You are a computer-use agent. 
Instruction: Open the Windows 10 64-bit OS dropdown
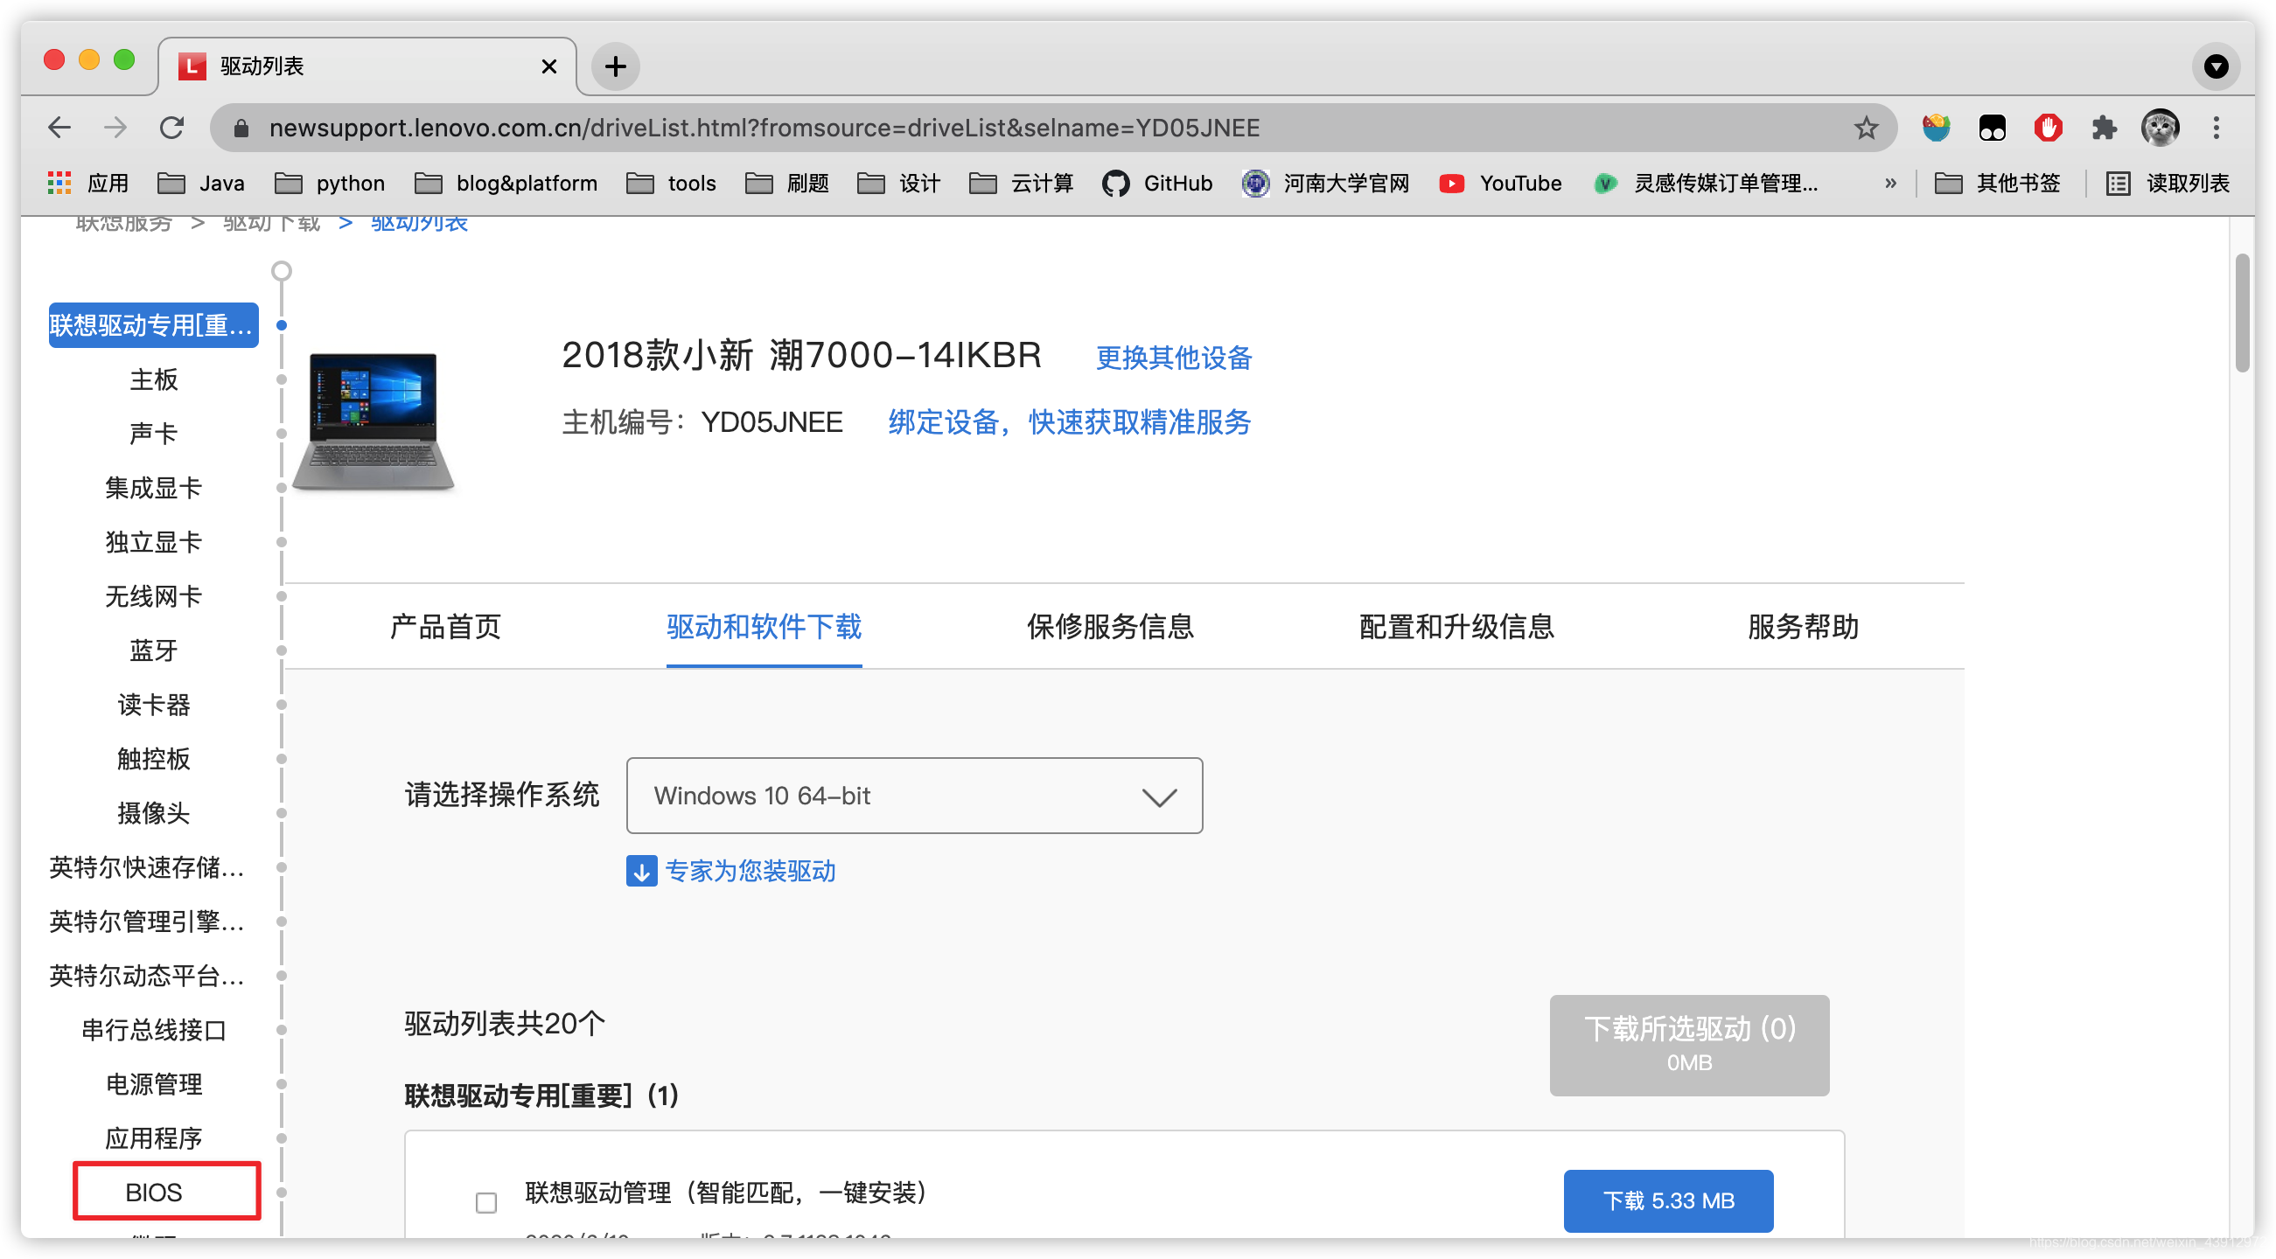click(x=913, y=796)
